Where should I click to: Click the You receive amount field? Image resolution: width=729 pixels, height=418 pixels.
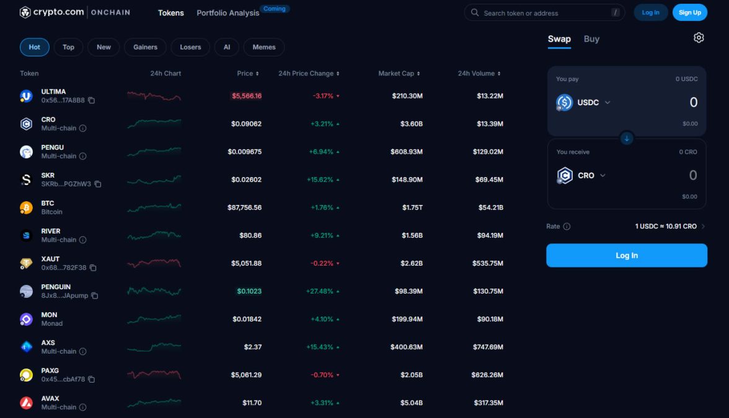pos(693,175)
